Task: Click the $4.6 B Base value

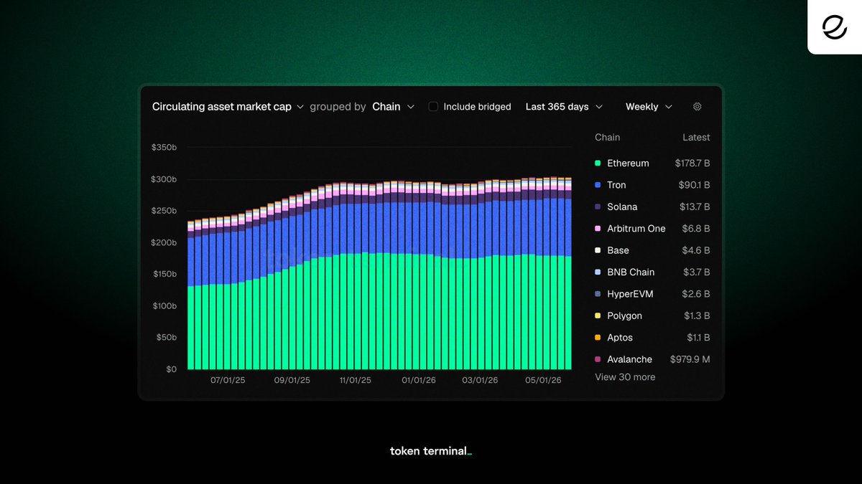Action: 696,250
